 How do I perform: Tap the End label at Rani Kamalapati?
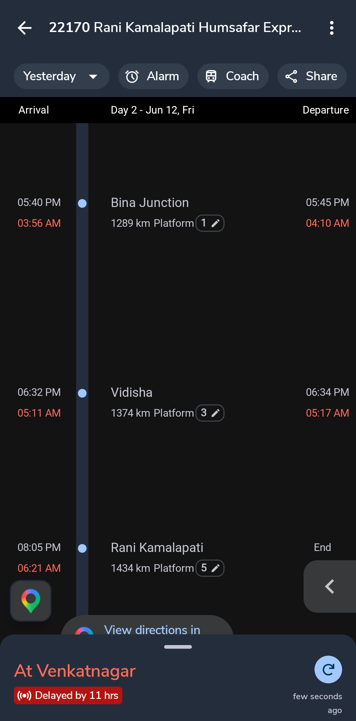tap(322, 547)
